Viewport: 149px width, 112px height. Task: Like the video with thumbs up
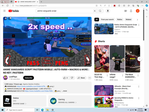[x=66, y=78]
